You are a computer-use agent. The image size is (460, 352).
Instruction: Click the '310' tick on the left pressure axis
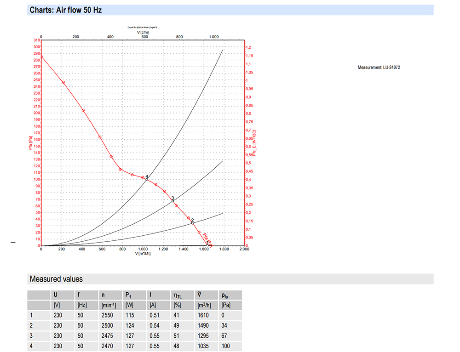click(x=36, y=40)
